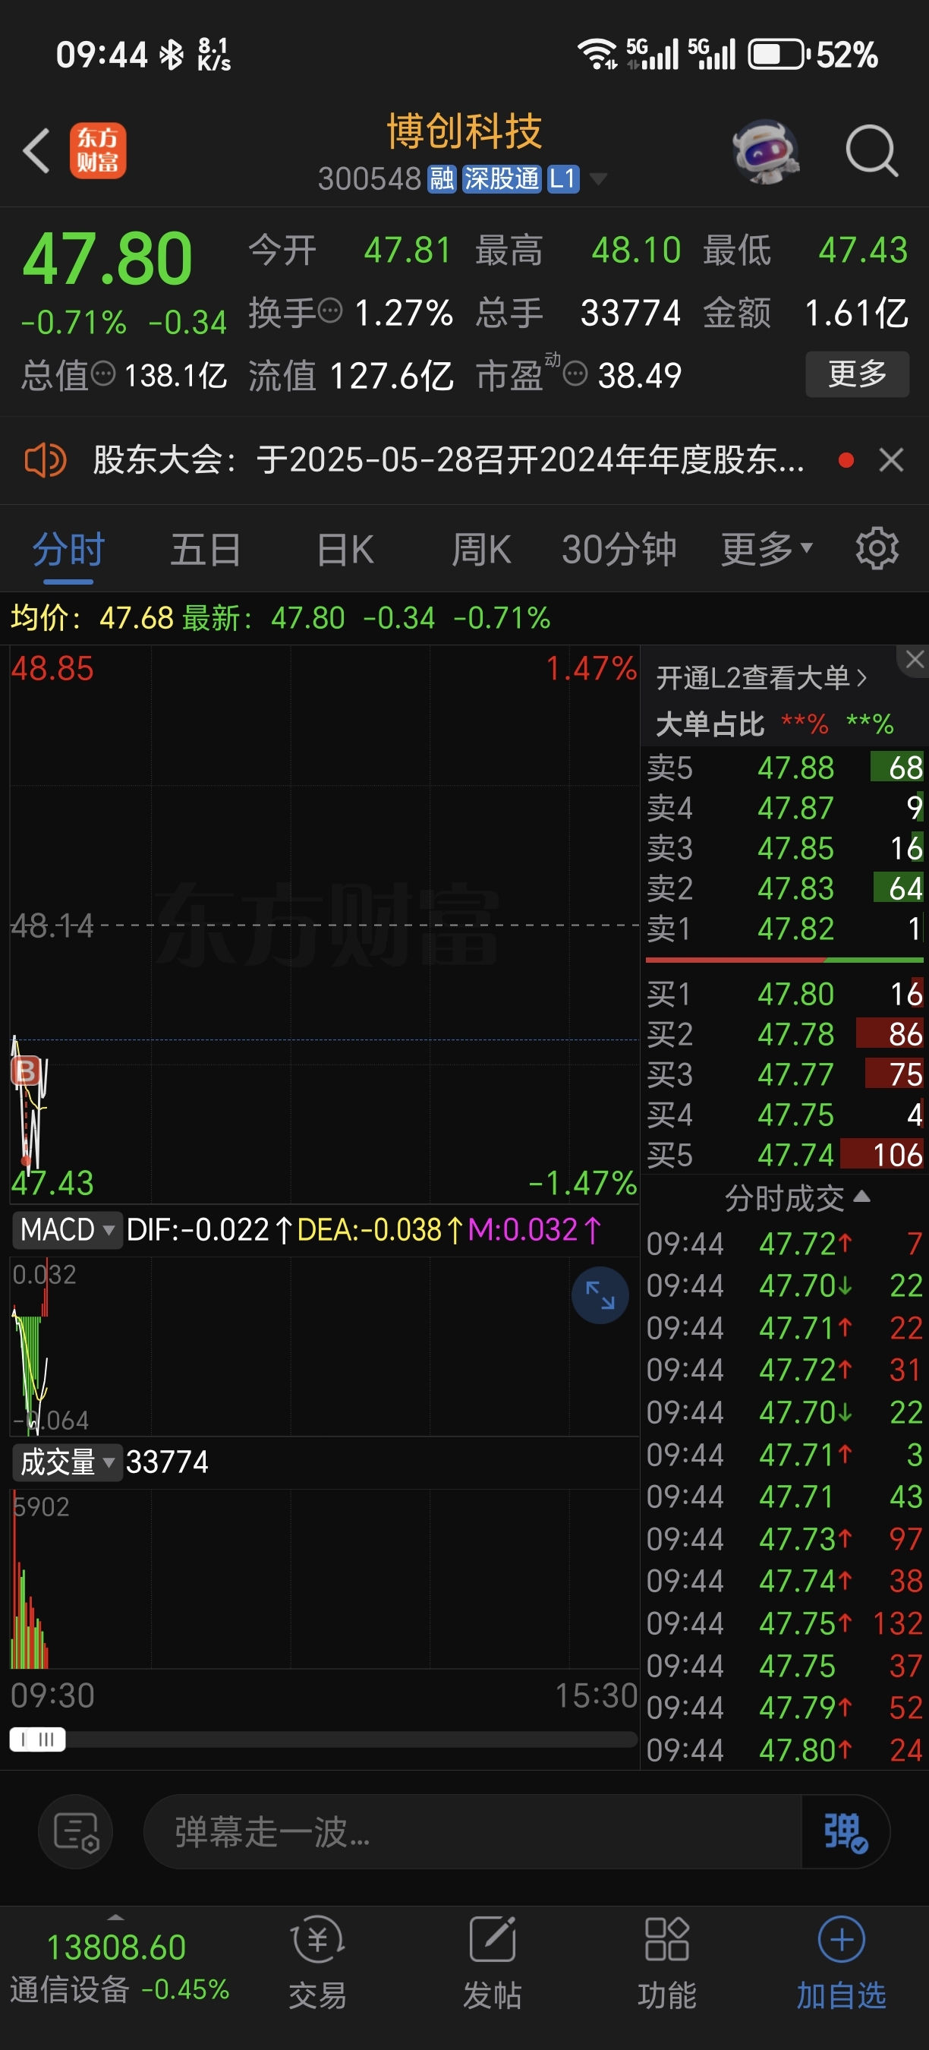Image resolution: width=929 pixels, height=2050 pixels.
Task: Tap the 深股通 badge
Action: coord(501,179)
